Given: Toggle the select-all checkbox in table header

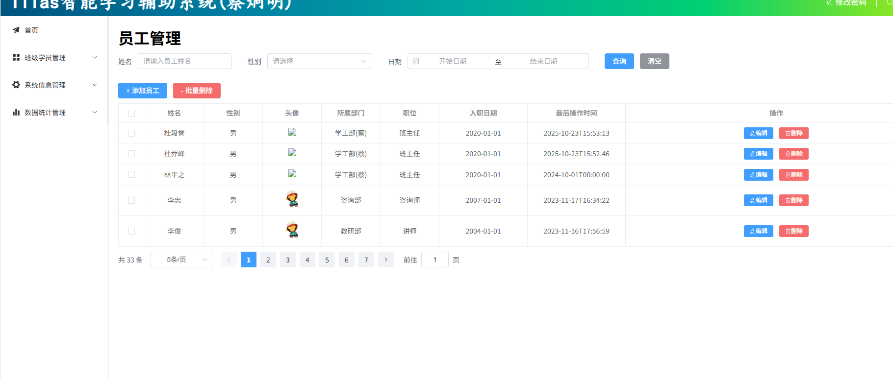Looking at the screenshot, I should (x=131, y=113).
